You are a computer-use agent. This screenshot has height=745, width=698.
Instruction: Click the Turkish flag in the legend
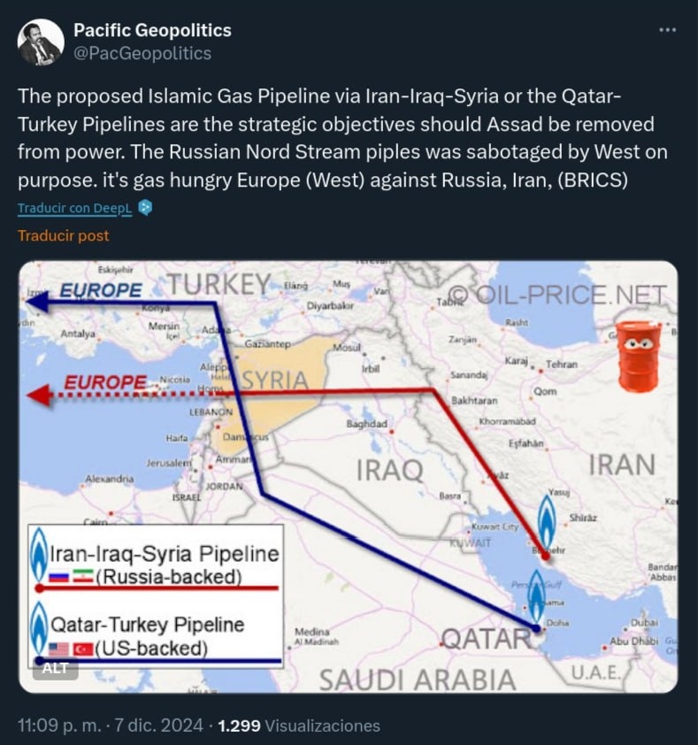[x=82, y=649]
